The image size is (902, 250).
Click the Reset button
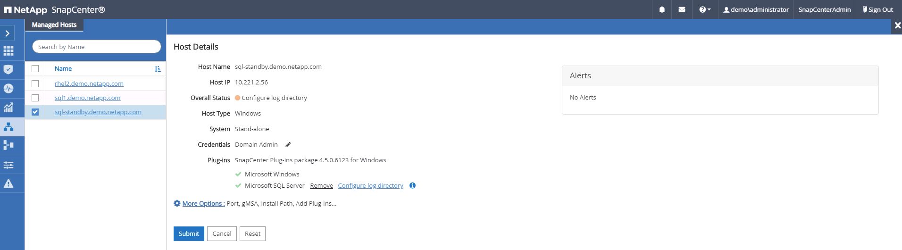point(252,233)
